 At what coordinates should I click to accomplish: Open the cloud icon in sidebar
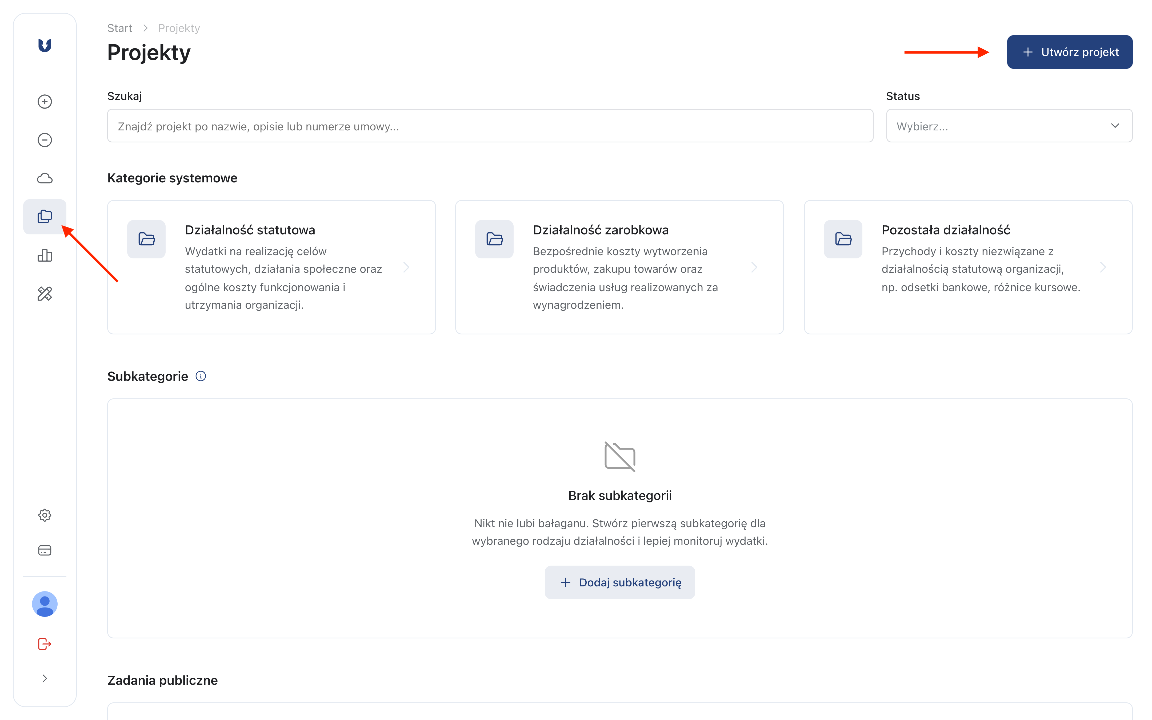point(45,178)
